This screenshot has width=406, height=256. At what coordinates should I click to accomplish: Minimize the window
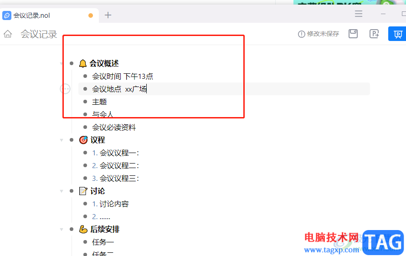383,14
